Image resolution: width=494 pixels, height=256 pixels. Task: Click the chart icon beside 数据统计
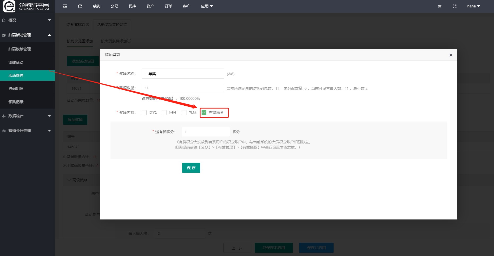pyautogui.click(x=4, y=116)
